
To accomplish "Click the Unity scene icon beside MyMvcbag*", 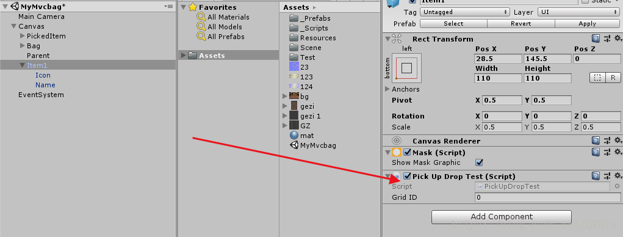I will (15, 6).
